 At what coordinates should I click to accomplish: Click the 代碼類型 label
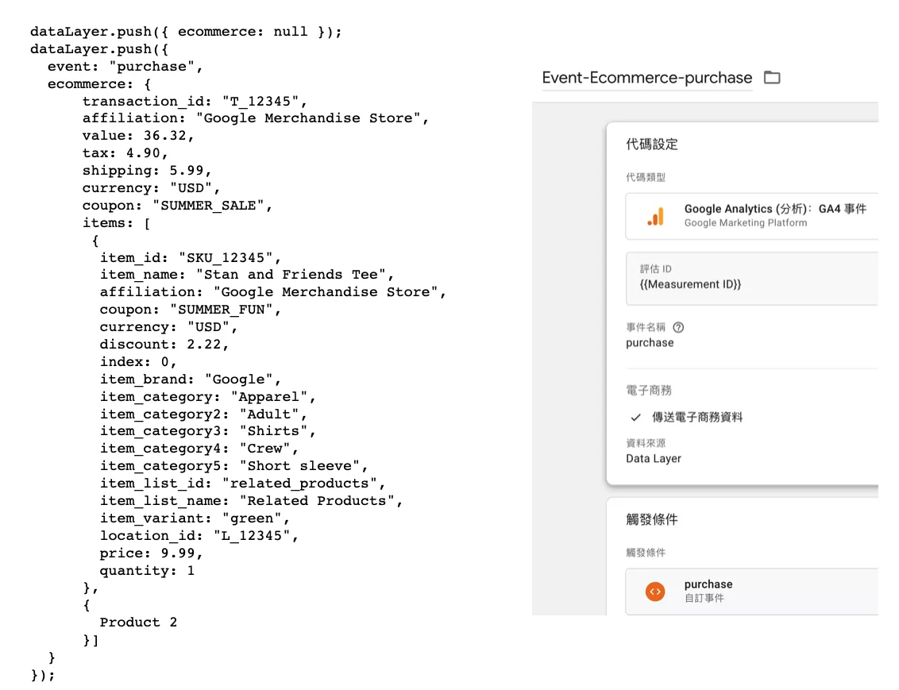click(646, 177)
